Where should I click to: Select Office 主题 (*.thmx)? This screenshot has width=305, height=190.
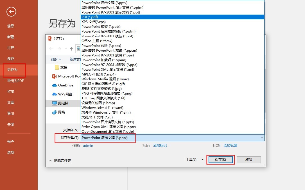coord(173,41)
